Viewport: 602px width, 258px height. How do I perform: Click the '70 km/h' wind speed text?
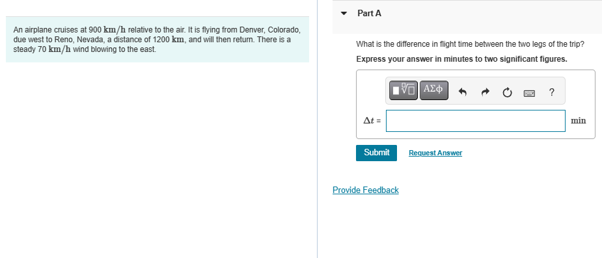54,49
